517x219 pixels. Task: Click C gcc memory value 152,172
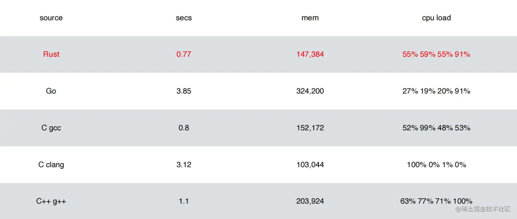[x=310, y=128]
